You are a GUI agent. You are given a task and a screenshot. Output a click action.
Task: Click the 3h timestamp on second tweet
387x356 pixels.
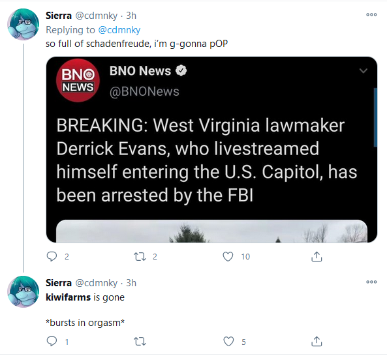pos(131,283)
